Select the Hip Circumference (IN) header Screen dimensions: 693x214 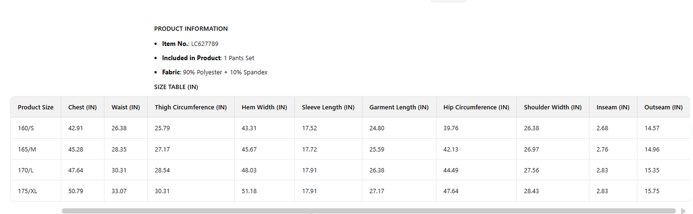click(x=476, y=107)
